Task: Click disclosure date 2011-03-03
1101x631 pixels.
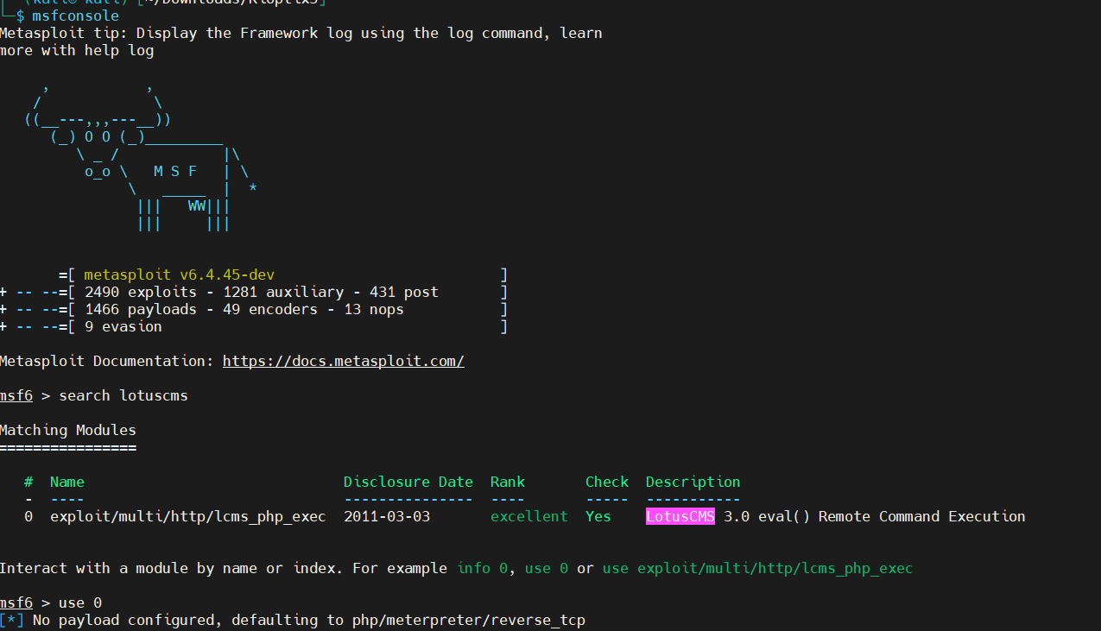Action: [387, 516]
